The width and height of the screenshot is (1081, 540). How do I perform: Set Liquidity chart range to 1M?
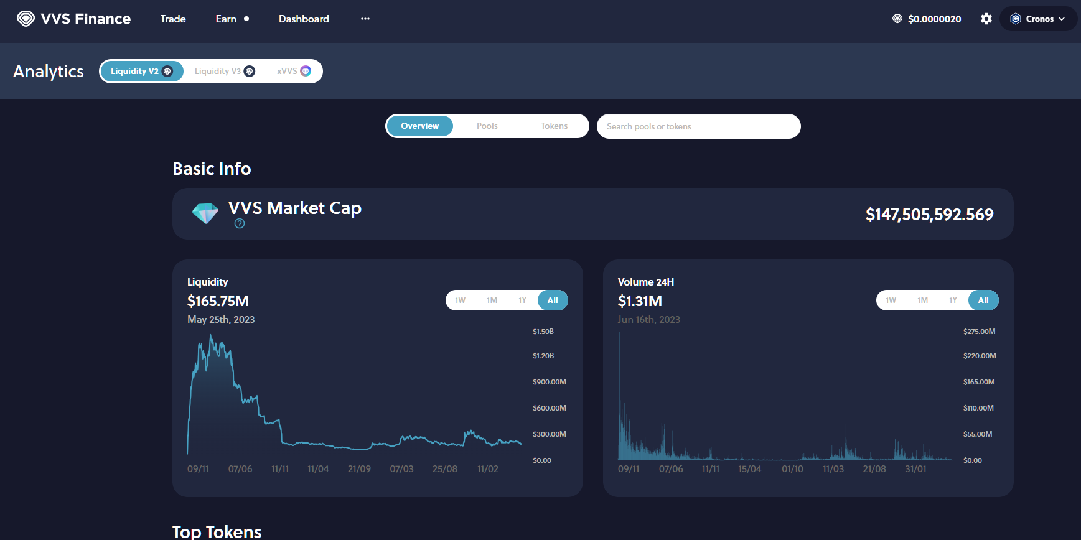(x=492, y=300)
